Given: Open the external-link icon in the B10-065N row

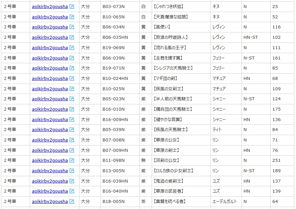Looking at the screenshot, I should click(x=72, y=17).
